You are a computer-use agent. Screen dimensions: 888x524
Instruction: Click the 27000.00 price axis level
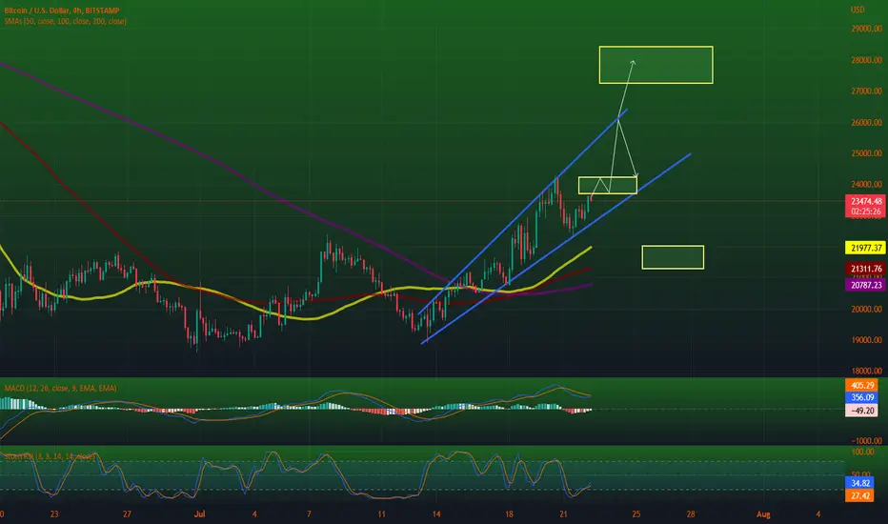click(866, 91)
